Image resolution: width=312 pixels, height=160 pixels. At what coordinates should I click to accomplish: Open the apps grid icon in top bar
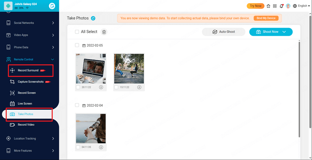[x=275, y=6]
